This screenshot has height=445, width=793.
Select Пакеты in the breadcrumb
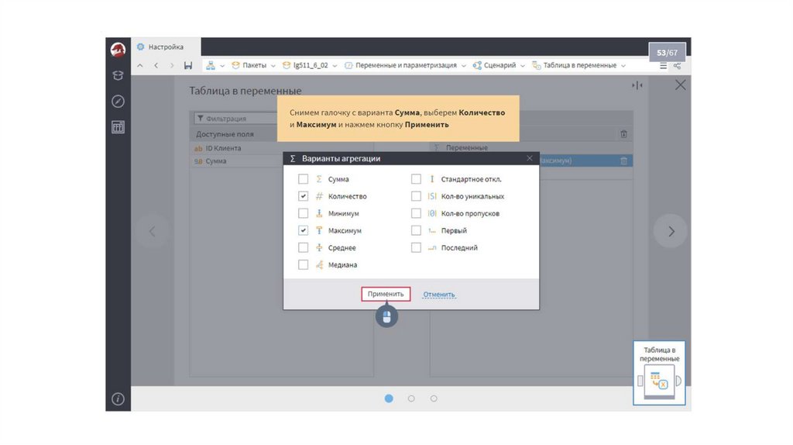click(x=254, y=65)
